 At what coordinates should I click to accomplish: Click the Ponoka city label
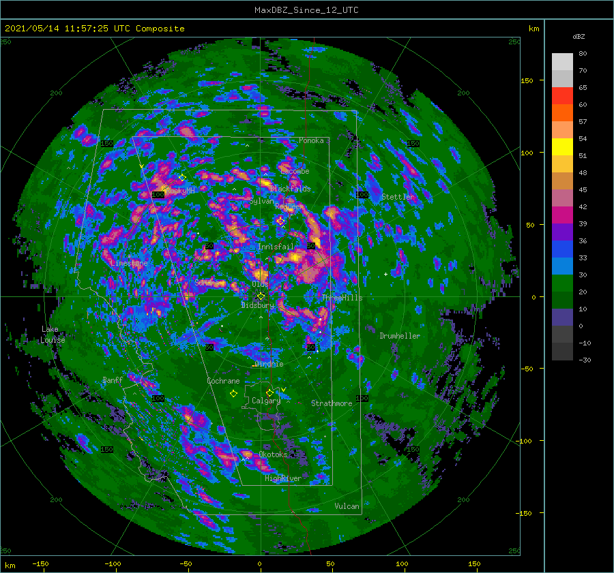311,140
